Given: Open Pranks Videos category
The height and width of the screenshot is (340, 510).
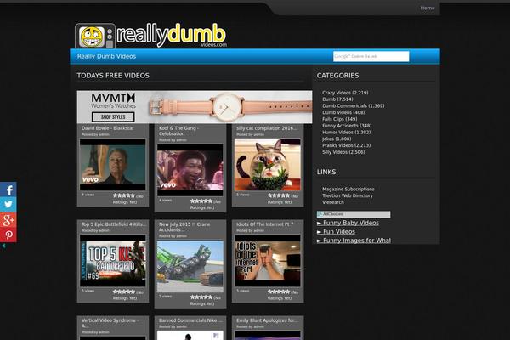Looking at the screenshot, I should pyautogui.click(x=347, y=145).
